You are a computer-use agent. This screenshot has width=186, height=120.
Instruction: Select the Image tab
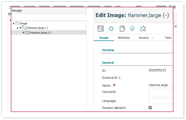pos(104,38)
